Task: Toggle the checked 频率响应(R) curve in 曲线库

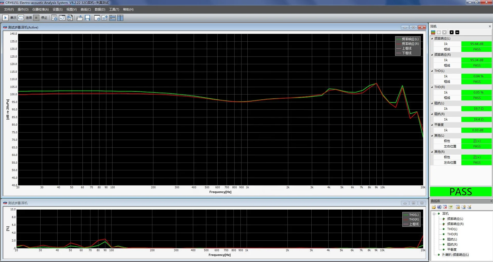Action: 444,224
